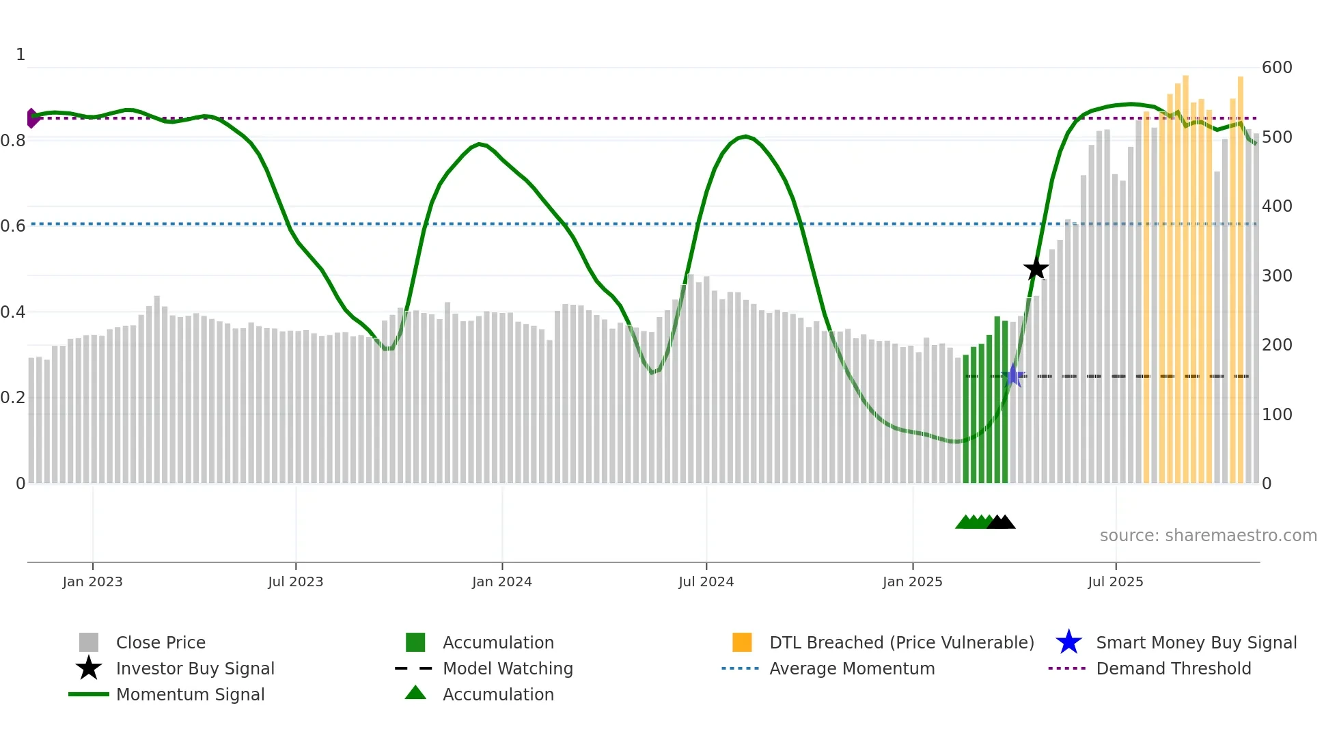This screenshot has width=1339, height=753.
Task: Click the Smart Money Buy Signal legend star
Action: (x=1068, y=642)
